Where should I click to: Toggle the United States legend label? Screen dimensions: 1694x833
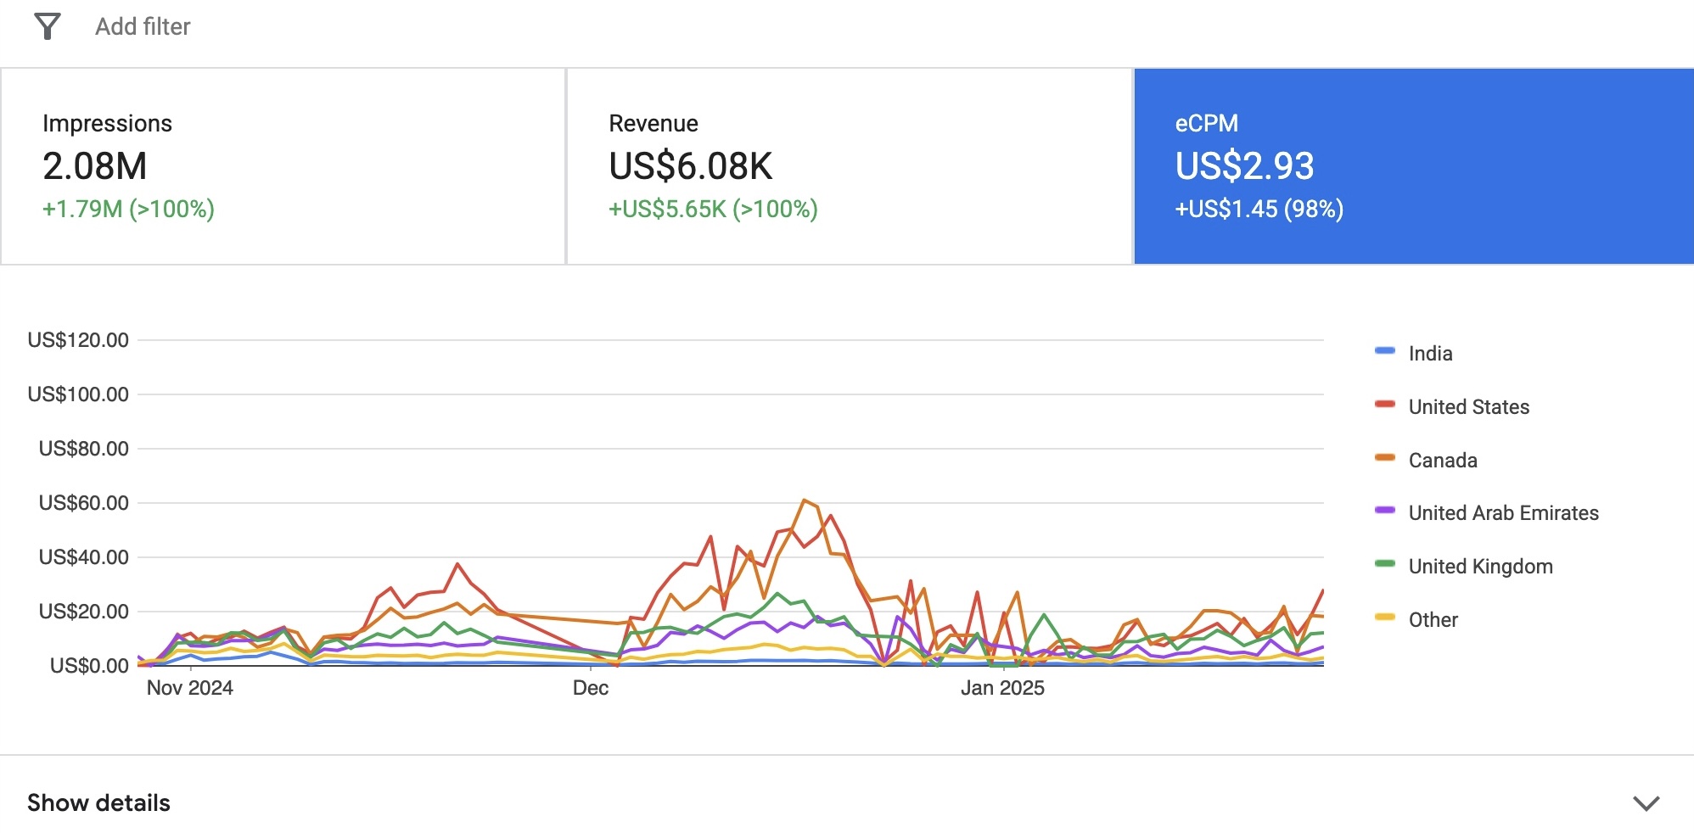[x=1468, y=407]
